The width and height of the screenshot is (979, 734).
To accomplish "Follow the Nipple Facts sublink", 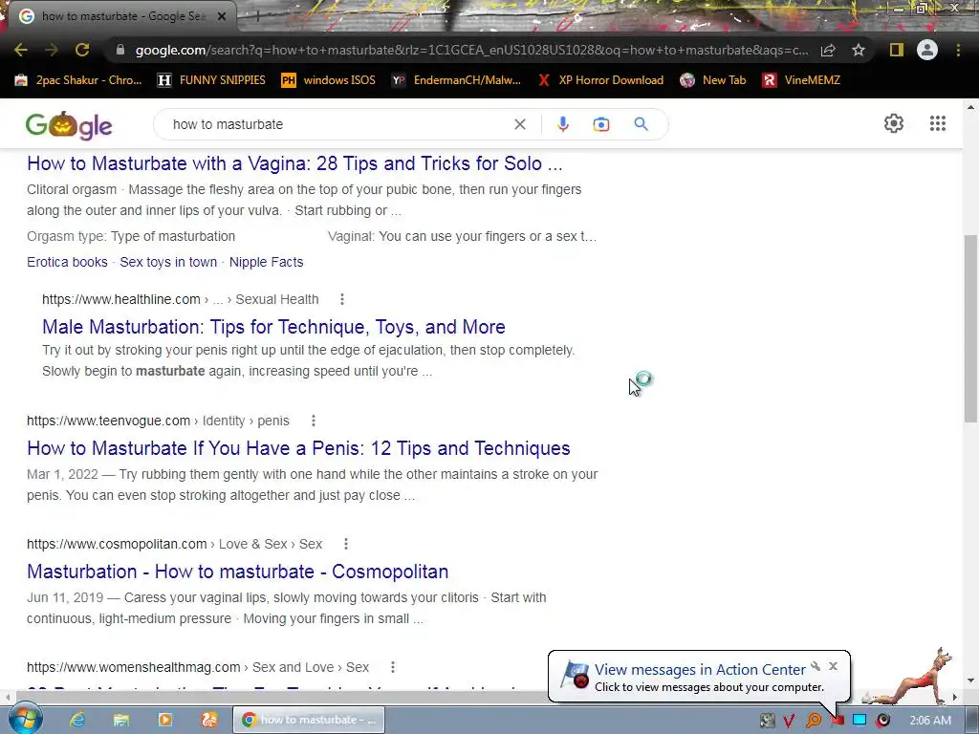I will pos(266,262).
